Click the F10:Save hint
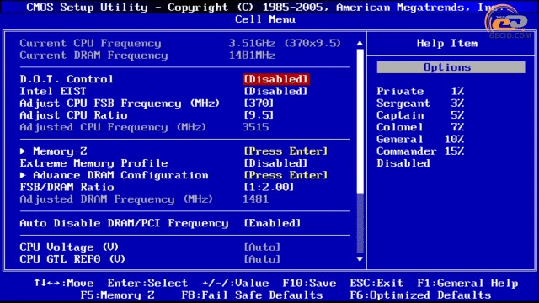Image resolution: width=539 pixels, height=303 pixels. [309, 283]
